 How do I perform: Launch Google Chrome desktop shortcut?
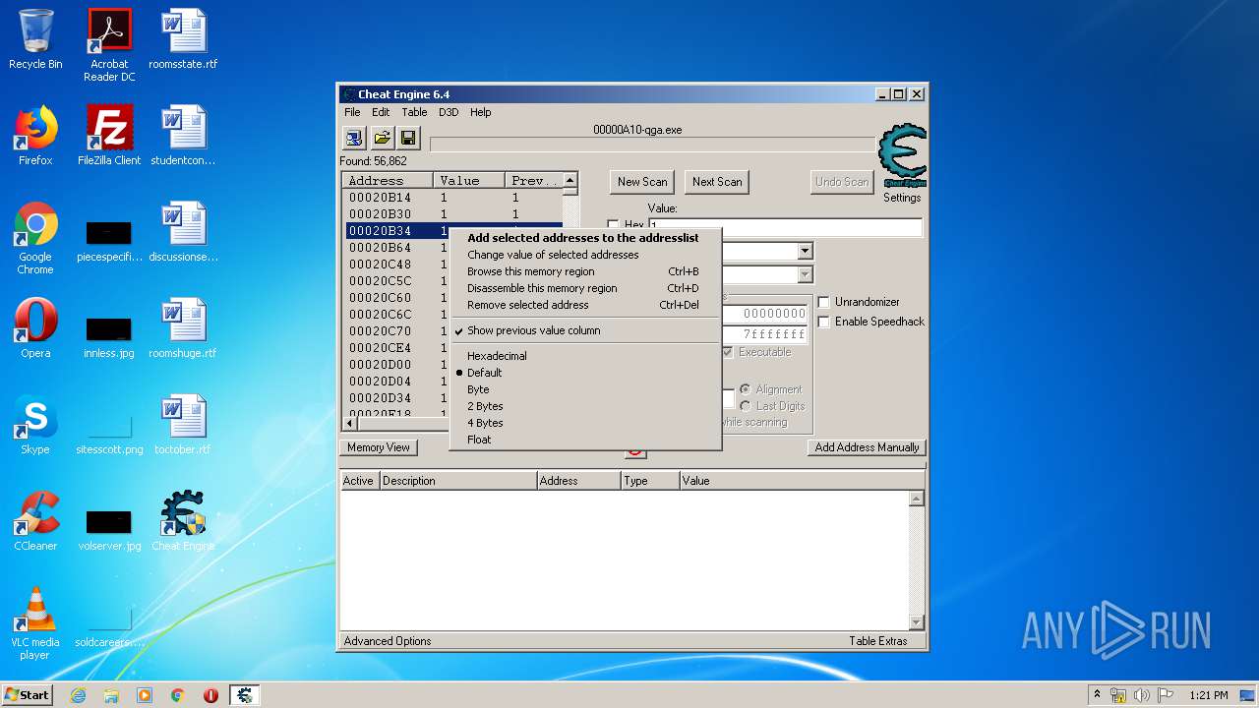click(35, 238)
